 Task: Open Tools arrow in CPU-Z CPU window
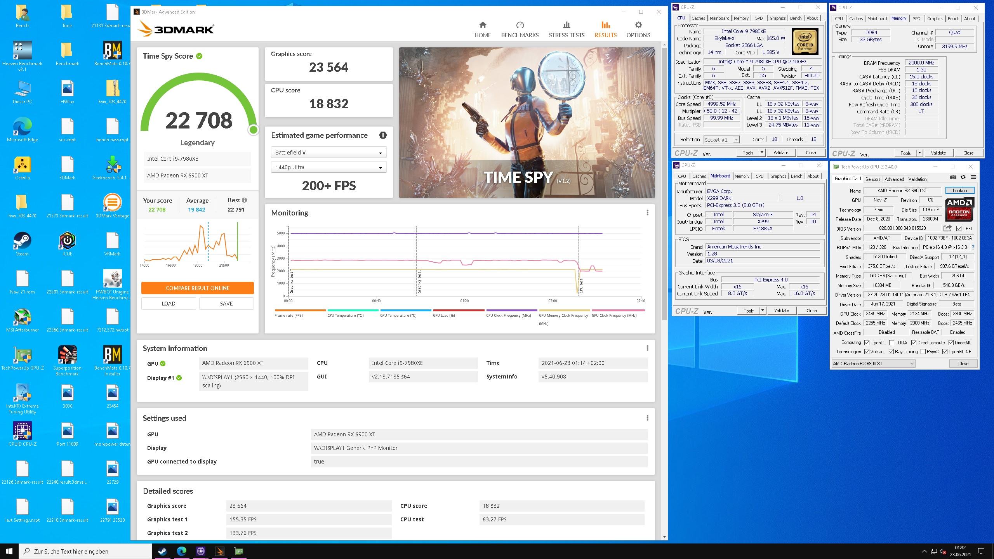tap(762, 153)
